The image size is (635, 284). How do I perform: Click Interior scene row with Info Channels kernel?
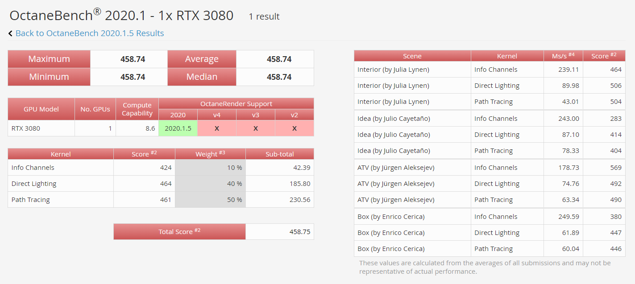point(490,70)
